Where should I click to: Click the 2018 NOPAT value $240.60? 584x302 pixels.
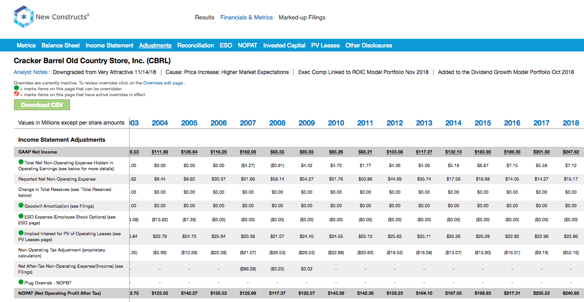point(571,293)
